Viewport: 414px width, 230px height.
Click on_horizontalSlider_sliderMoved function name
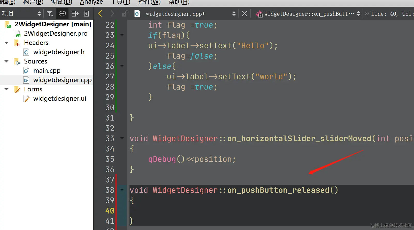(x=299, y=139)
